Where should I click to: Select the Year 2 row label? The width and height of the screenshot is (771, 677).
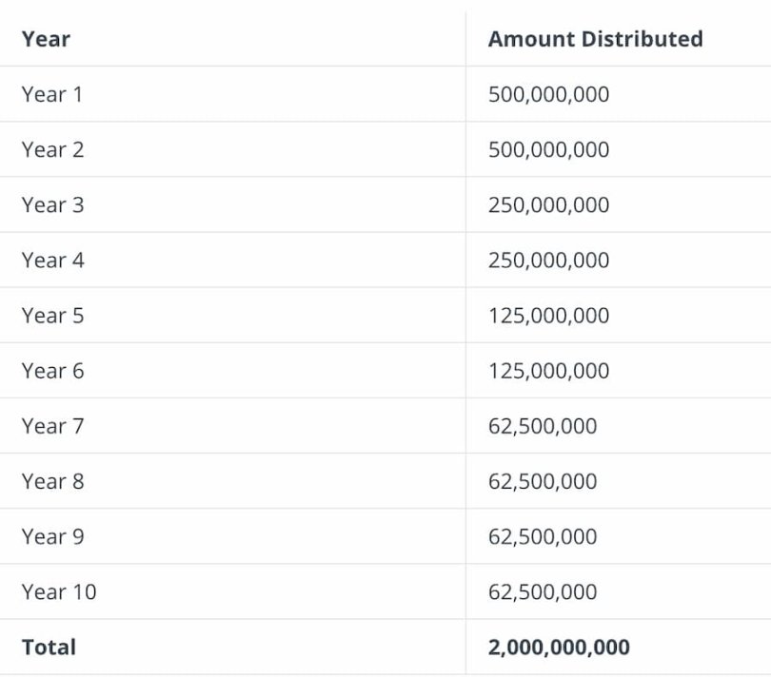point(52,149)
